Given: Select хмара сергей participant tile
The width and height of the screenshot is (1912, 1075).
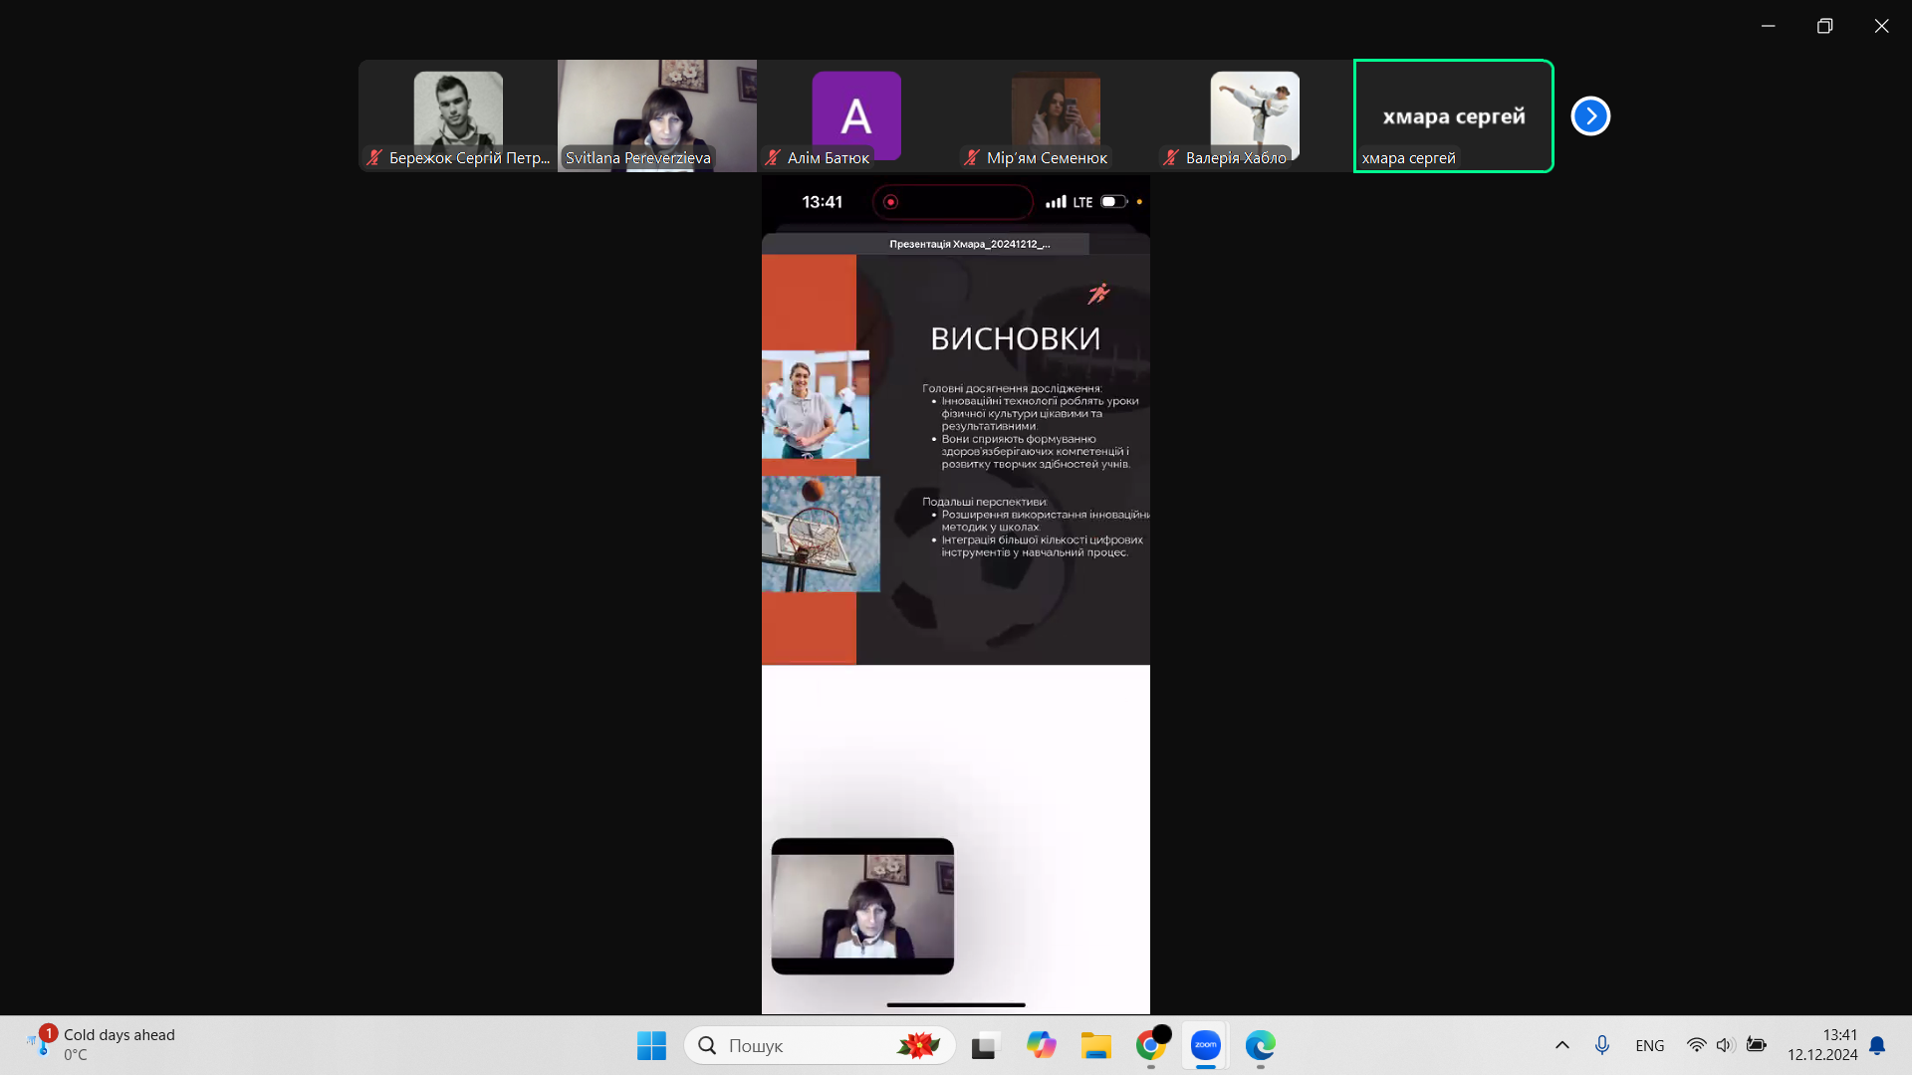Looking at the screenshot, I should 1453,116.
